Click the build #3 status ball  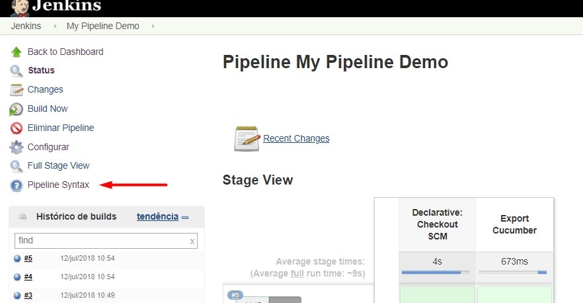[x=17, y=296]
